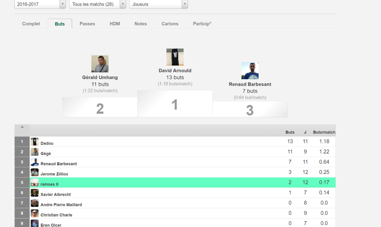
Task: Click David Arnould's podium jersey photo
Action: (175, 57)
